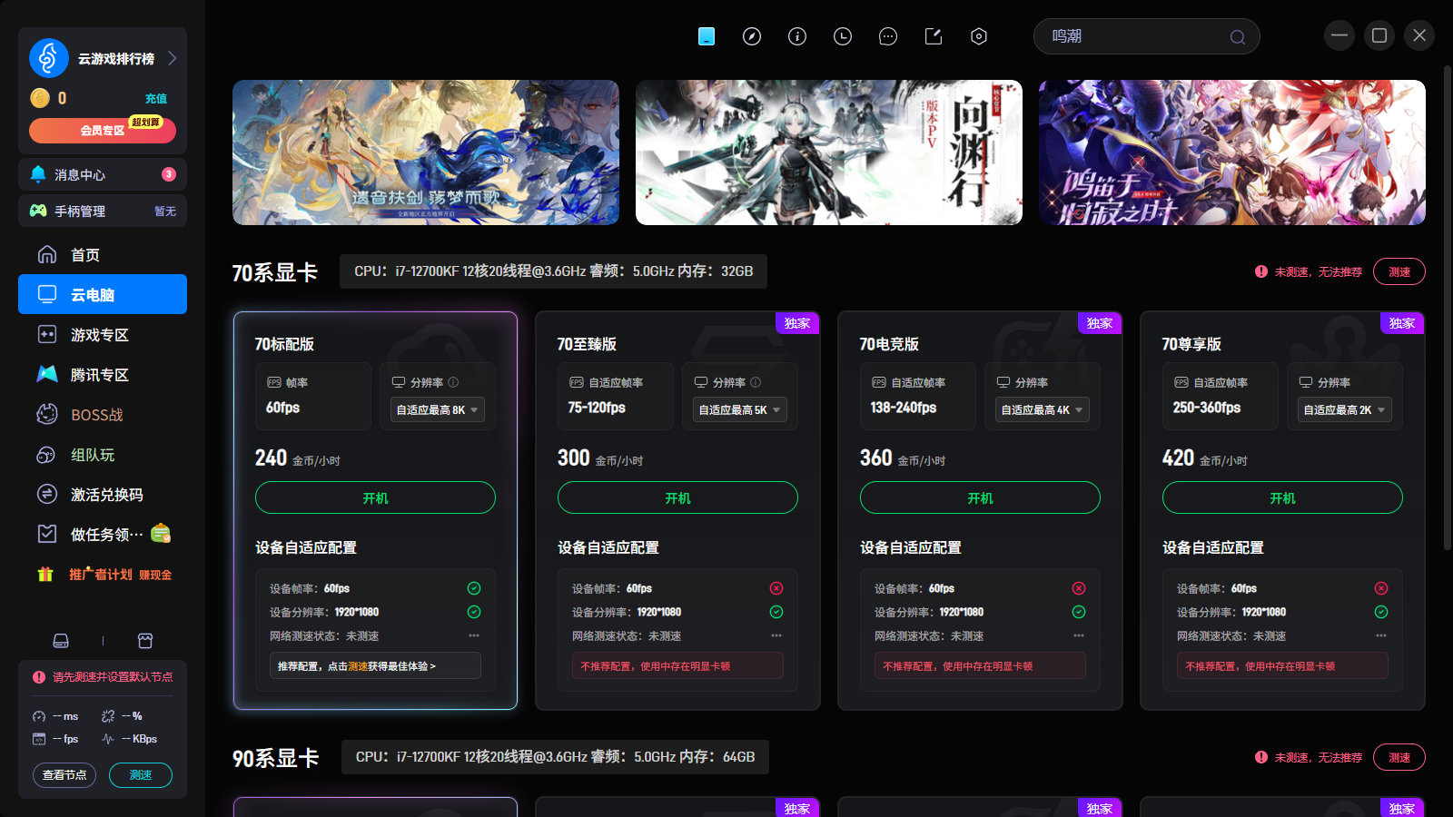Click the storage drive icon in sidebar
Screen dimensions: 1453x817
coord(61,641)
